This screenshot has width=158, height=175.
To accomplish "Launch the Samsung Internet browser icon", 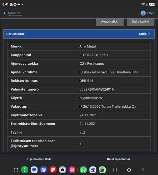I will coord(43,170).
